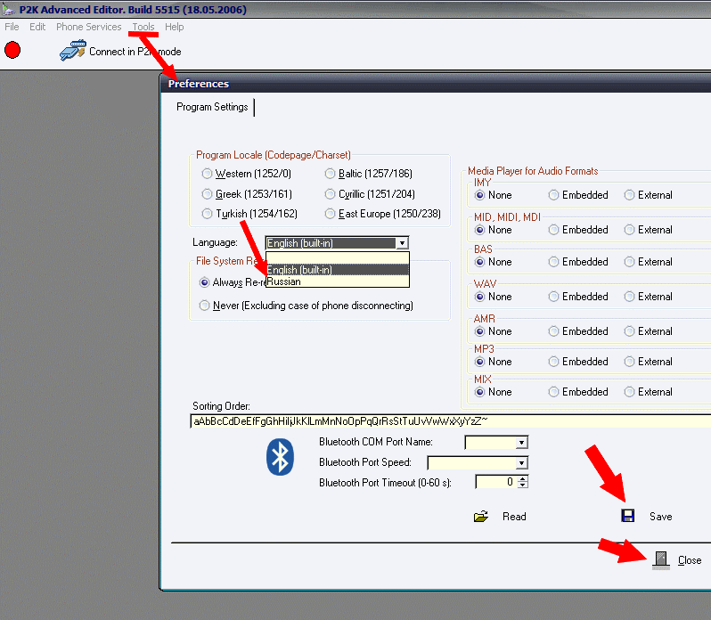Select Greek (1253/161) locale
This screenshot has width=711, height=620.
pyautogui.click(x=207, y=194)
